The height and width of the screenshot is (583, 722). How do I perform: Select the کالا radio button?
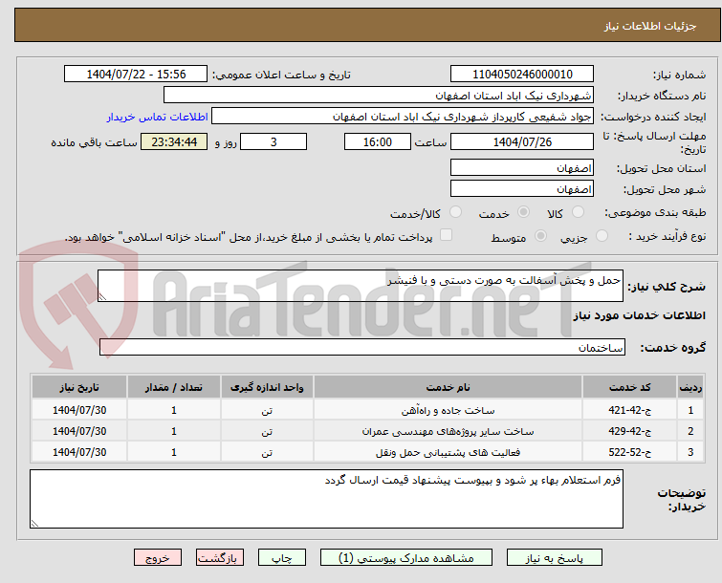578,212
